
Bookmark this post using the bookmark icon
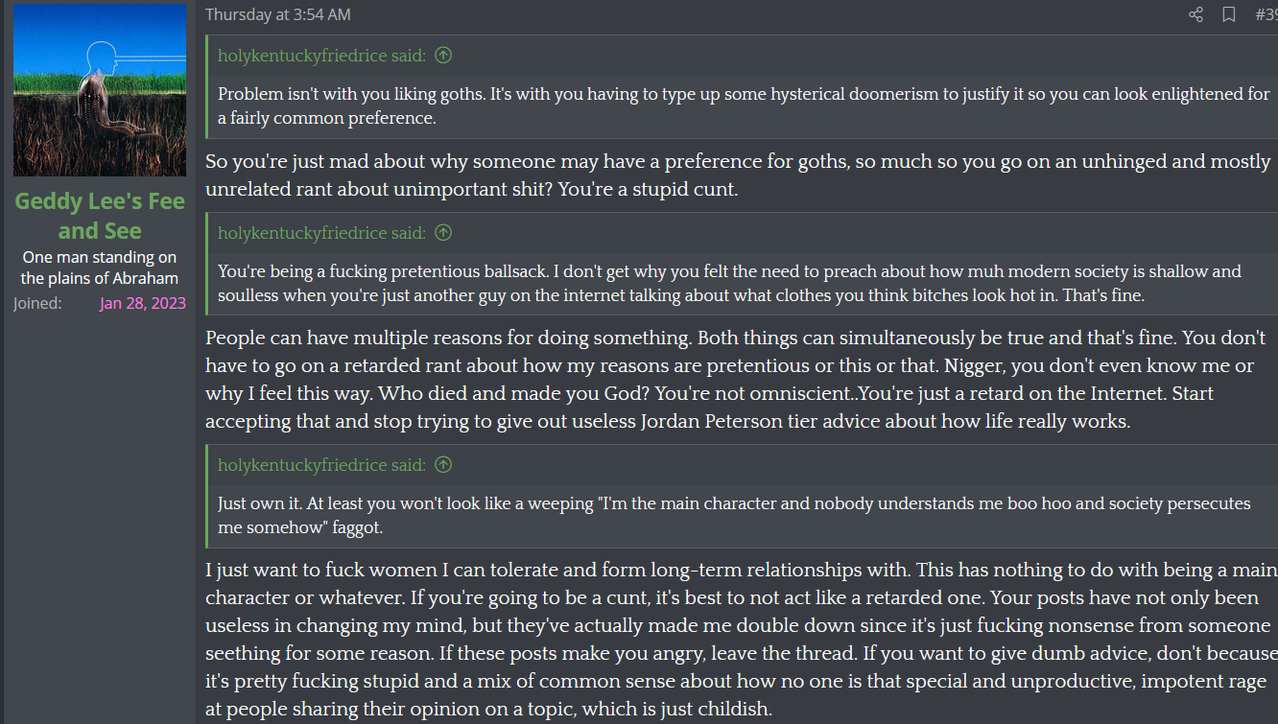[x=1228, y=14]
